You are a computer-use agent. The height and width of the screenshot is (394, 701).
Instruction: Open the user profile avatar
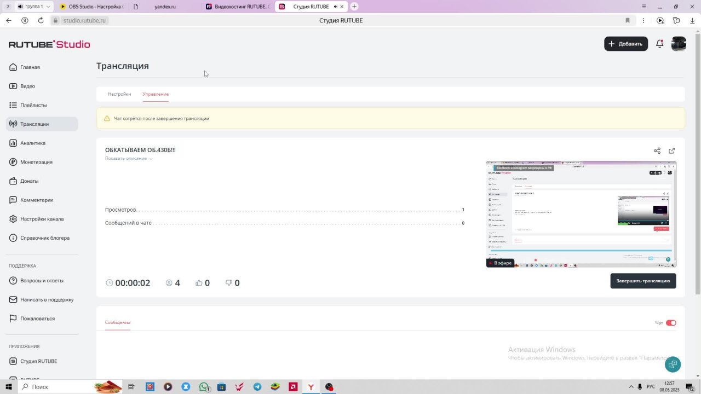679,44
